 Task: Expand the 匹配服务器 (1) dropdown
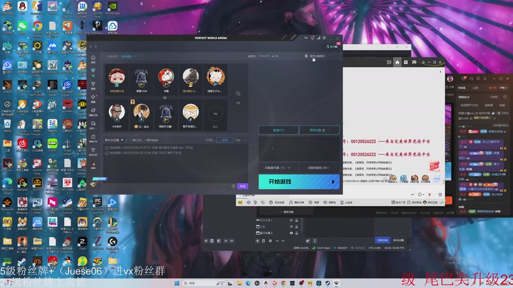tap(278, 168)
